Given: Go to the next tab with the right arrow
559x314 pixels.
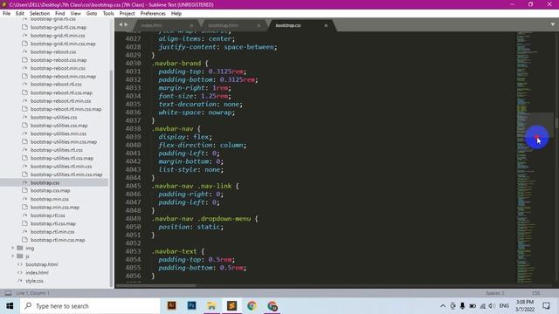Looking at the screenshot, I should click(126, 24).
